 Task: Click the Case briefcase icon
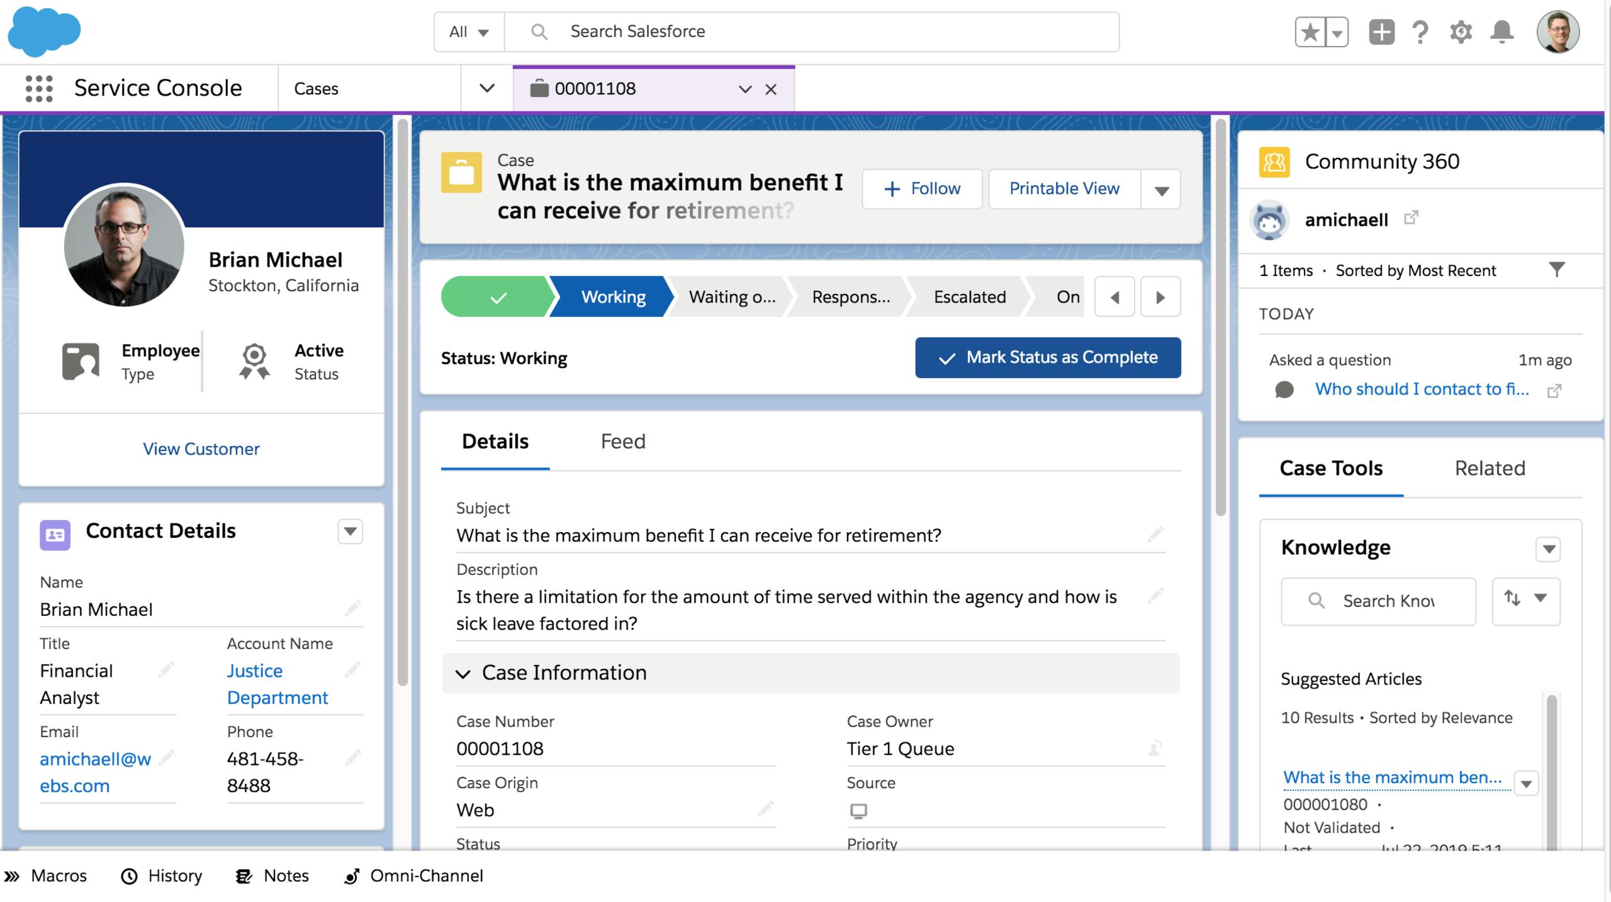click(461, 172)
